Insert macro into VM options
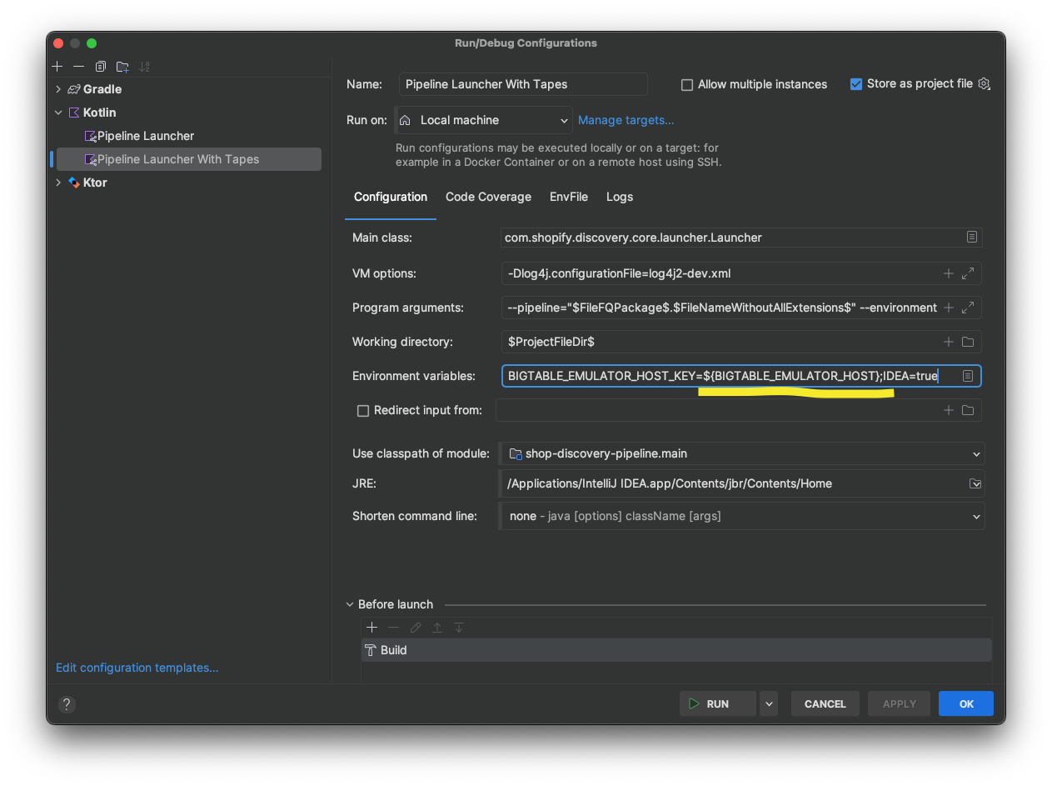 [x=948, y=273]
